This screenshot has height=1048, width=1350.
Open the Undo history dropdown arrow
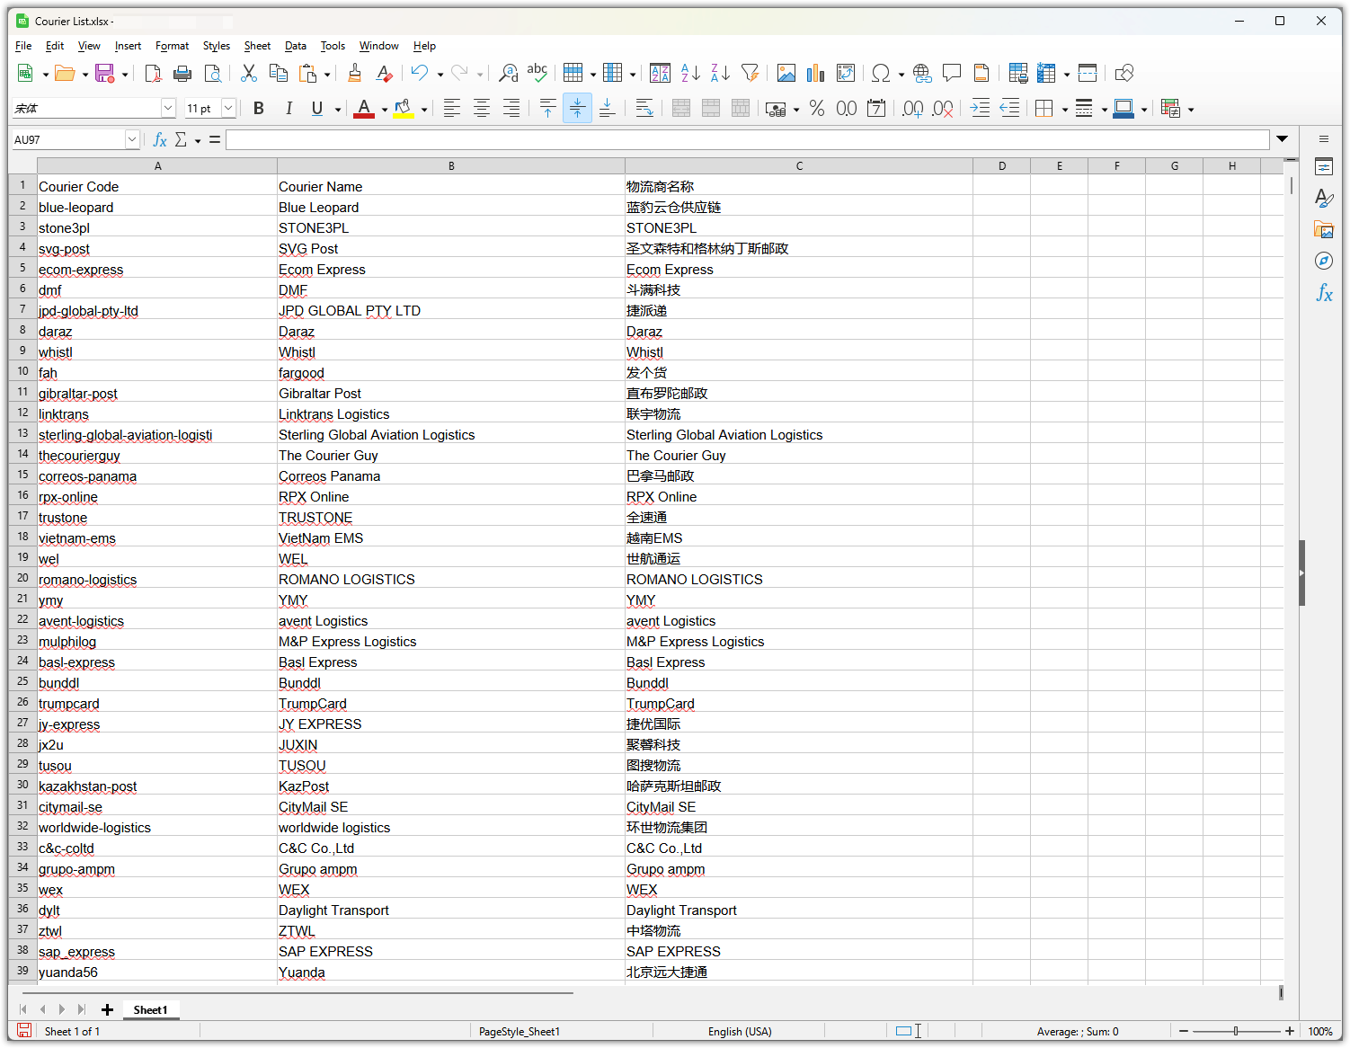coord(440,75)
